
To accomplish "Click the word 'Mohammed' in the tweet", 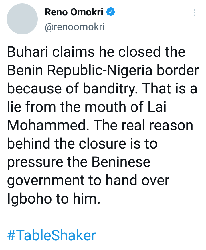I will (48, 125).
